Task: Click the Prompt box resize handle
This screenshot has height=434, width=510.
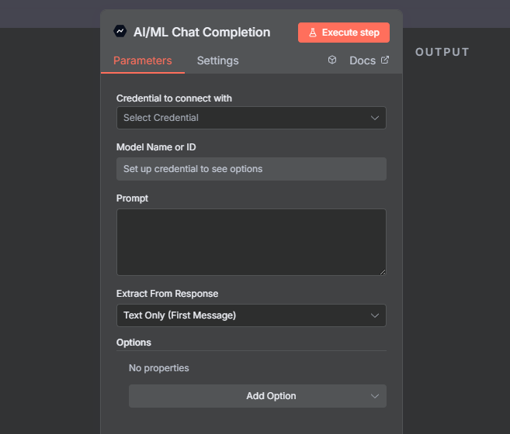Action: pos(382,271)
